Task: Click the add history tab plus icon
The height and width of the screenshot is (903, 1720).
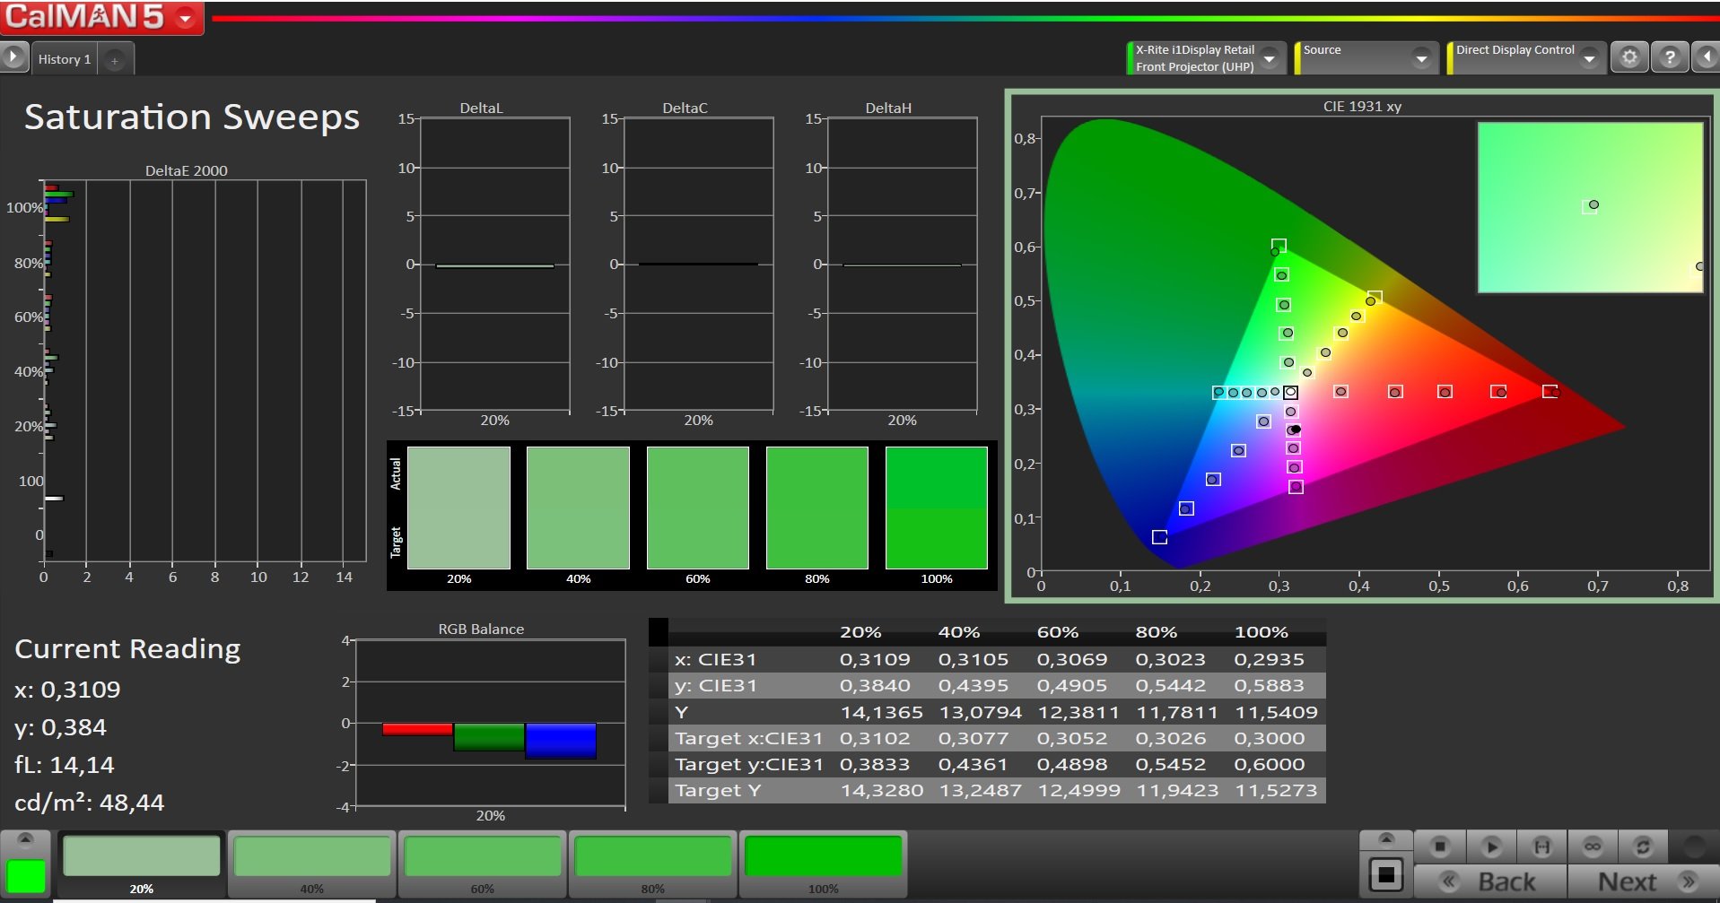Action: tap(115, 60)
